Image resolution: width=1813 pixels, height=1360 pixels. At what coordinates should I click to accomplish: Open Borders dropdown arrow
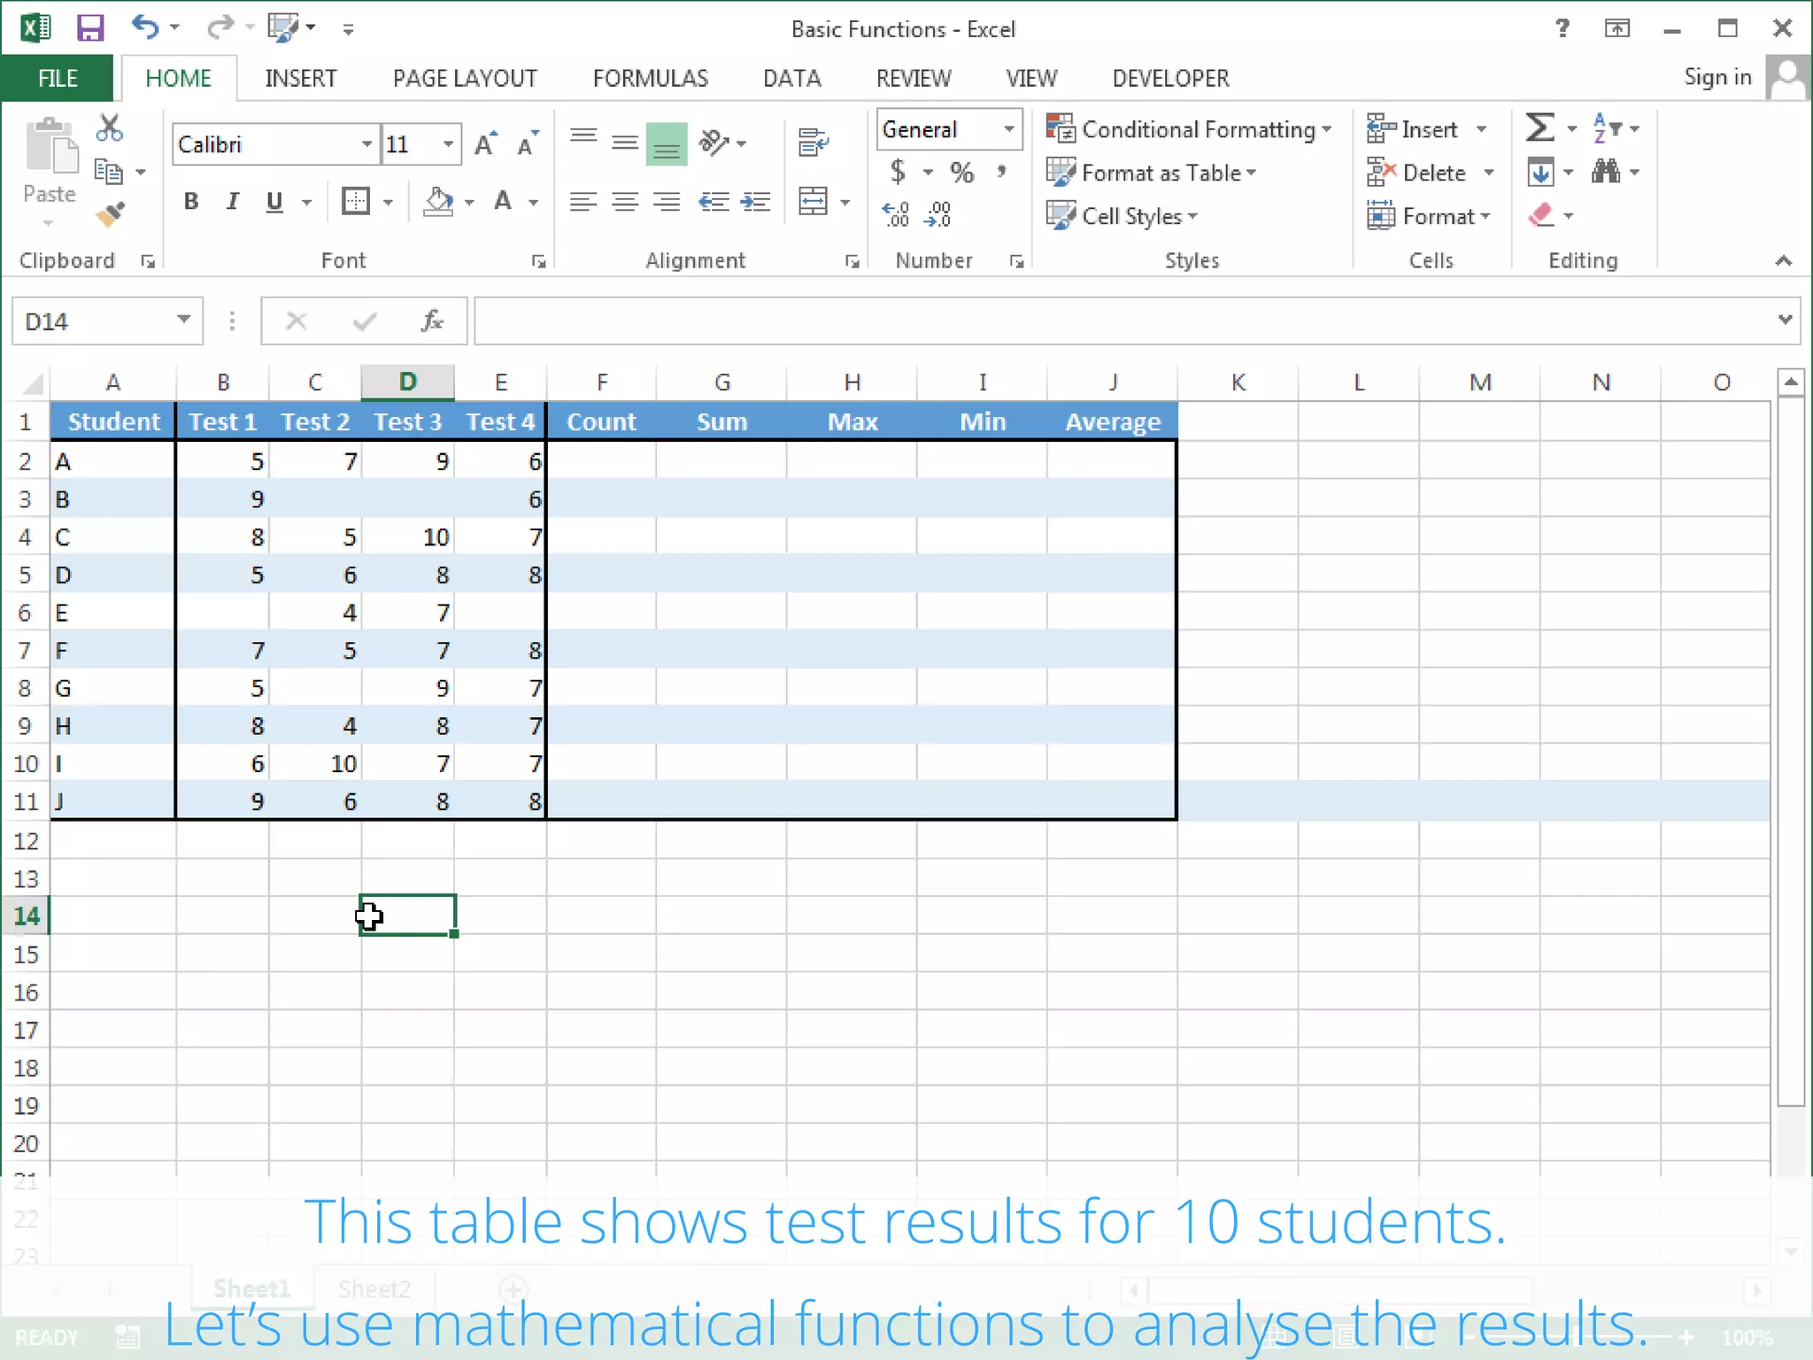tap(388, 203)
